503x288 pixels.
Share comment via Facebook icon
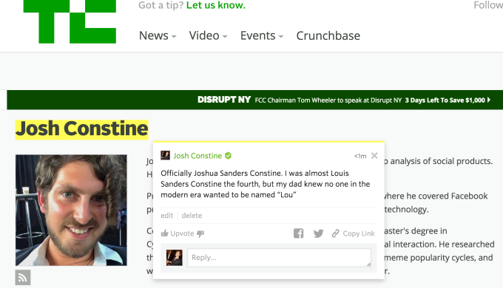(x=298, y=233)
